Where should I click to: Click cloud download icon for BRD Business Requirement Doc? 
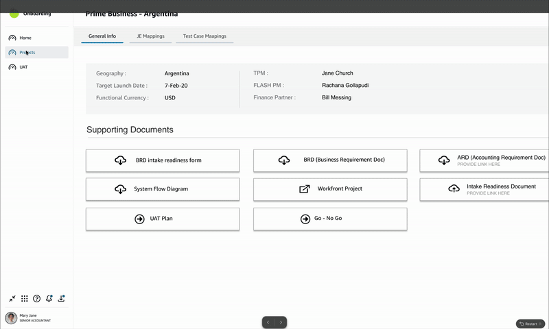tap(284, 160)
